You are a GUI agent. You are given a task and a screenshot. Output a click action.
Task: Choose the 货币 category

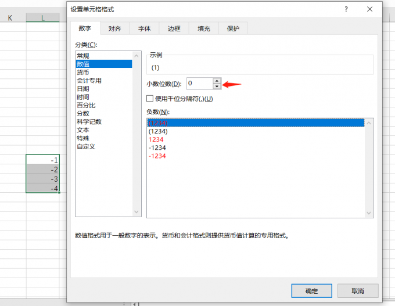[x=104, y=72]
